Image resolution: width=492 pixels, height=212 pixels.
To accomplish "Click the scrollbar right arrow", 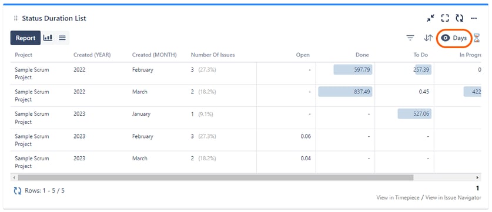I will tap(477, 177).
